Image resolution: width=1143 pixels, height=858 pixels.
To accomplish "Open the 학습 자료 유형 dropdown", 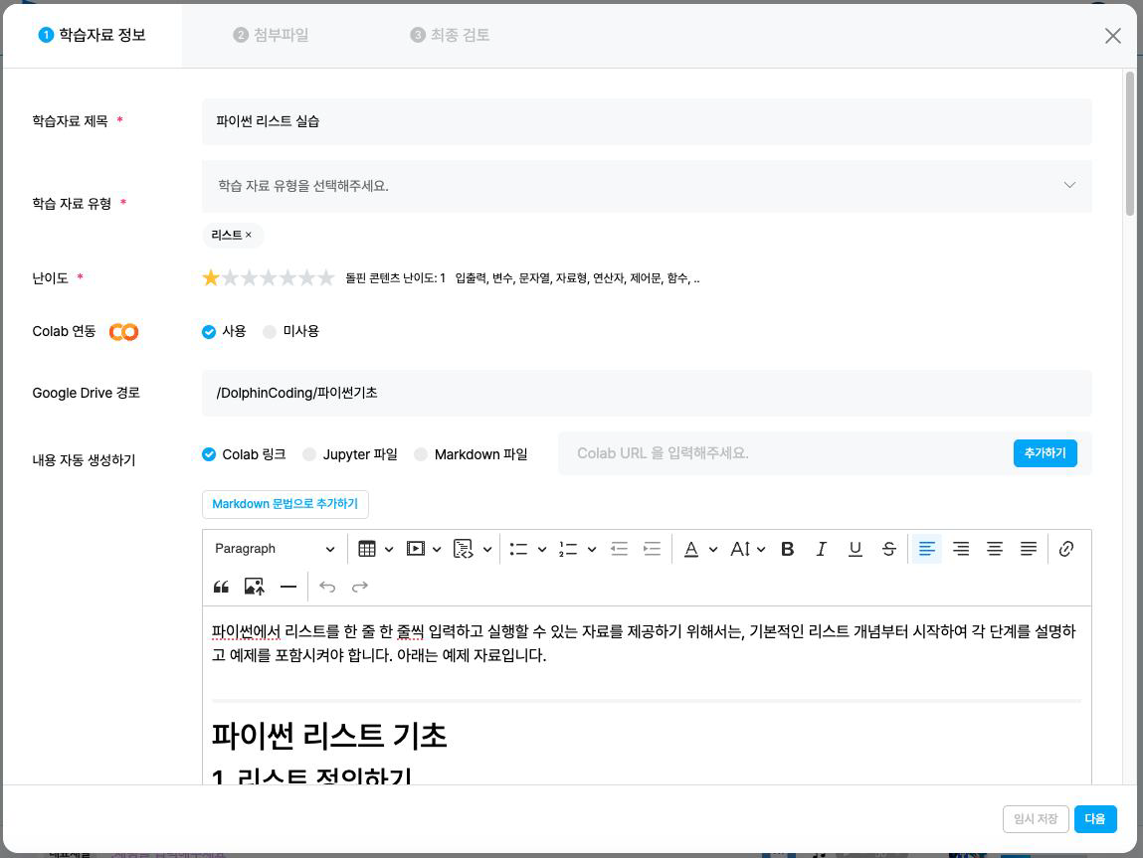I will pos(646,186).
